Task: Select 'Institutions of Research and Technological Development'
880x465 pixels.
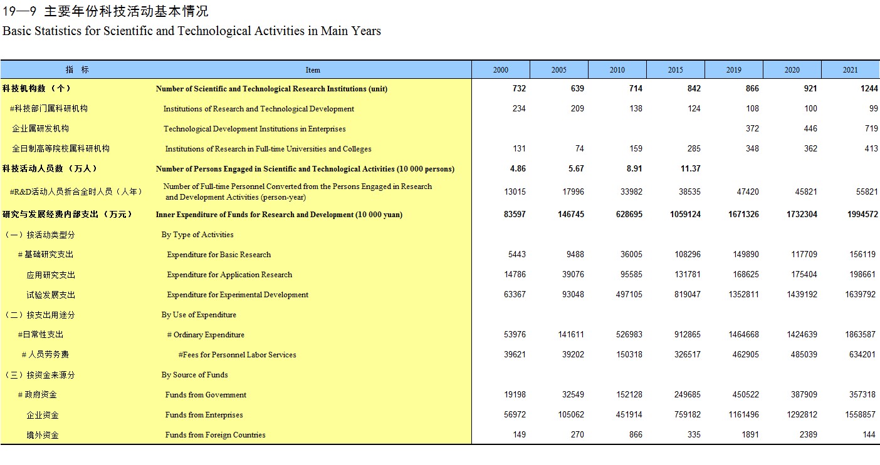Action: pos(259,109)
